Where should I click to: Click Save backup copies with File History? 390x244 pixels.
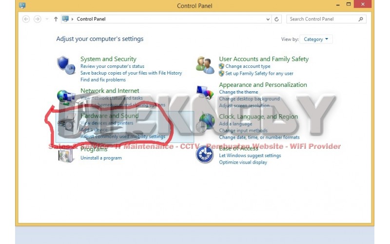[131, 73]
